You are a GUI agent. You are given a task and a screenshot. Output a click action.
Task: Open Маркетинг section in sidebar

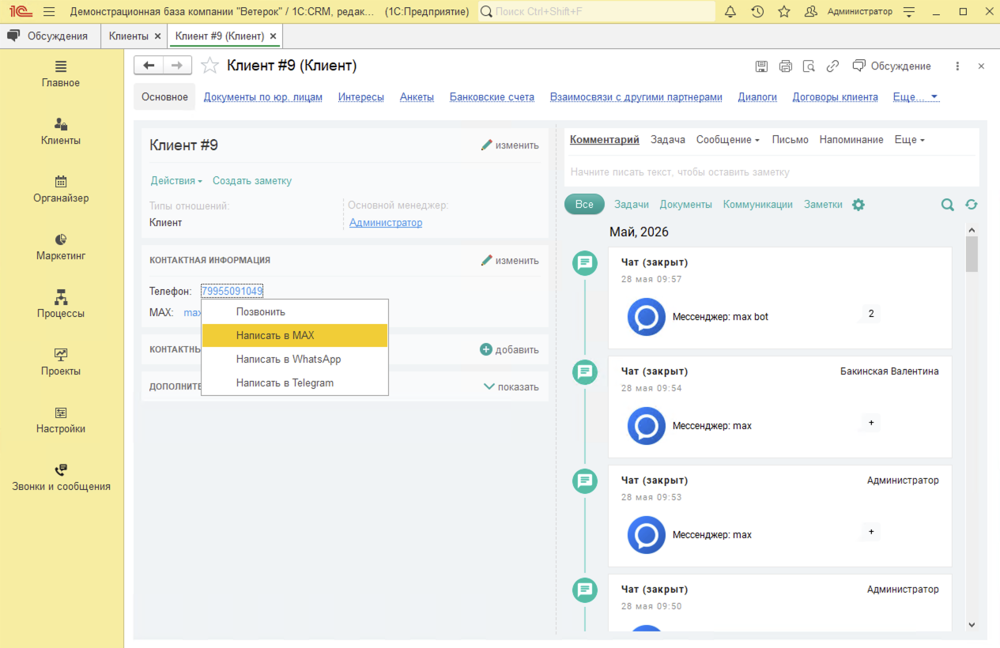tap(61, 247)
